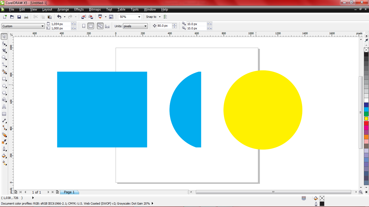The width and height of the screenshot is (369, 207).
Task: Enable applying page size to all pages
Action: pyautogui.click(x=100, y=26)
